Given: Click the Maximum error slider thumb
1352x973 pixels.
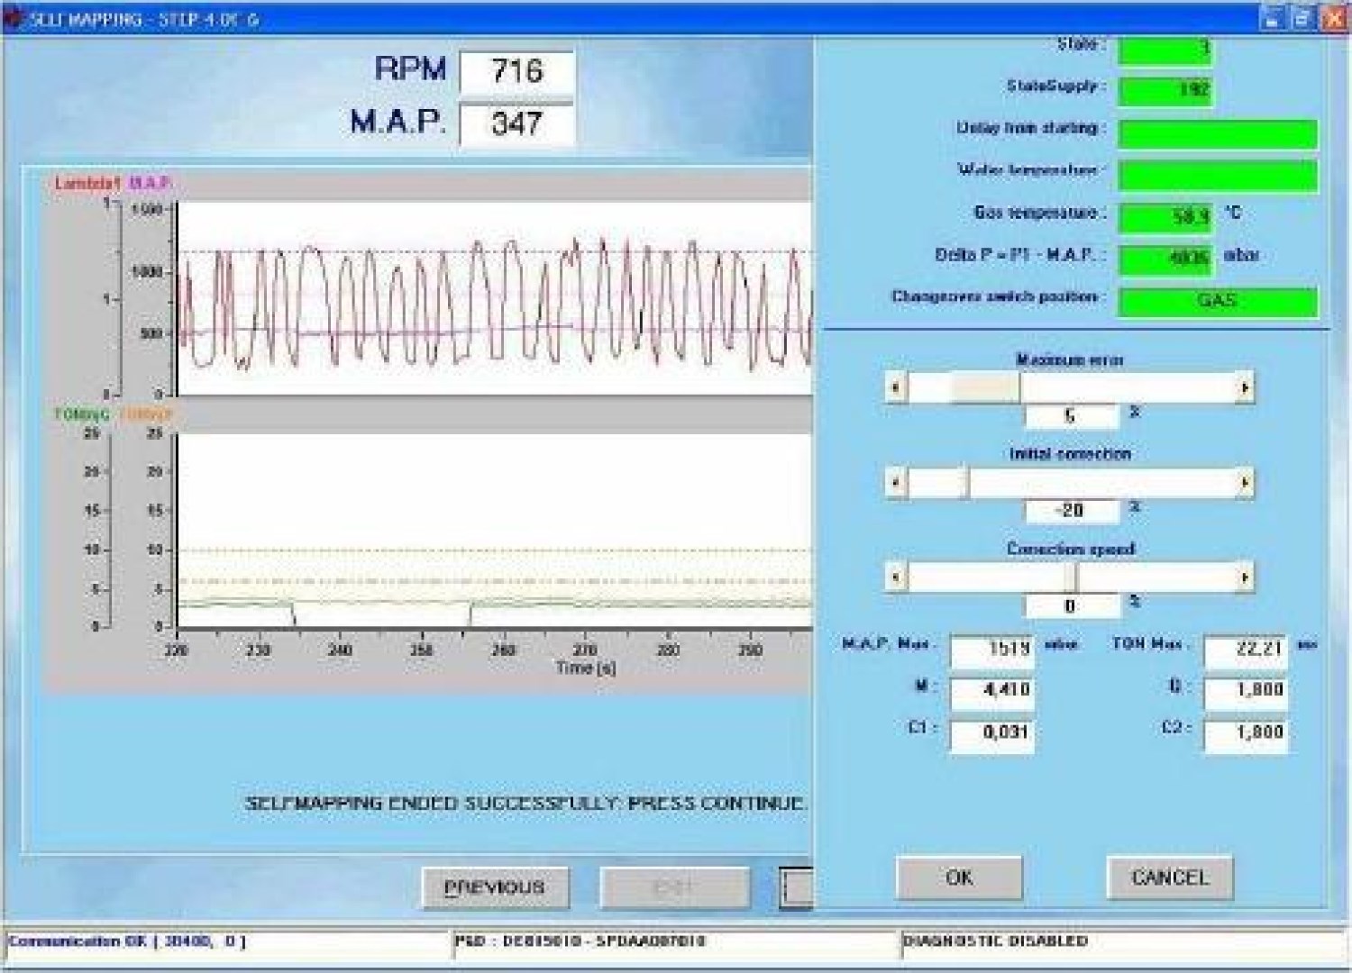Looking at the screenshot, I should [986, 388].
